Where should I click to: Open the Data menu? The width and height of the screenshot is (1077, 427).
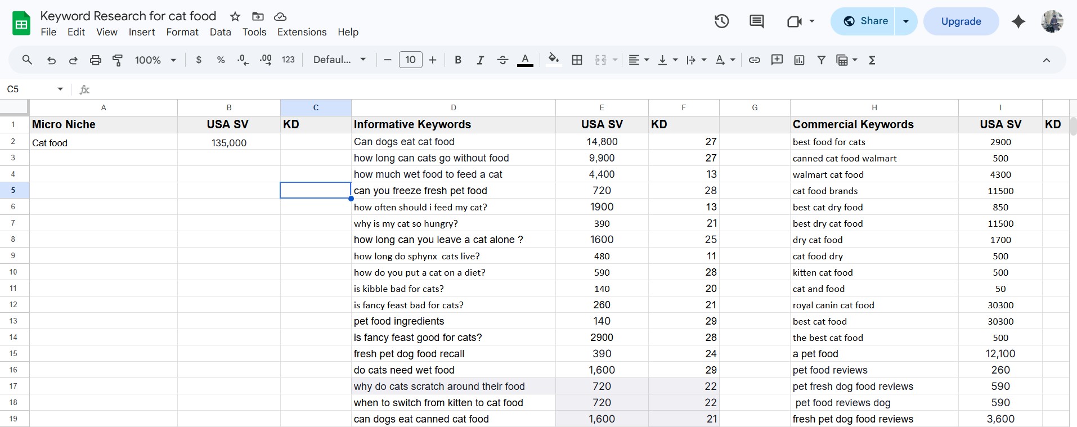point(221,32)
